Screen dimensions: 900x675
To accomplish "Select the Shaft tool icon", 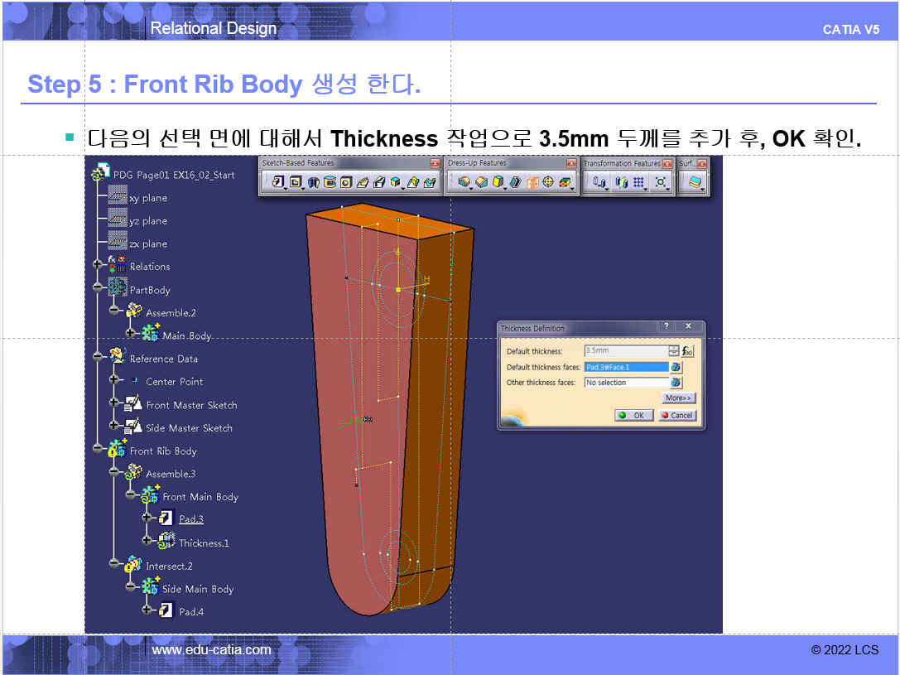I will [314, 182].
